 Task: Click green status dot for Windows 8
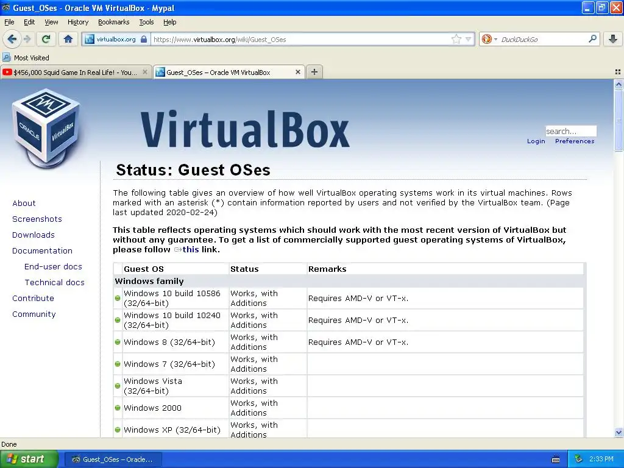(x=118, y=342)
